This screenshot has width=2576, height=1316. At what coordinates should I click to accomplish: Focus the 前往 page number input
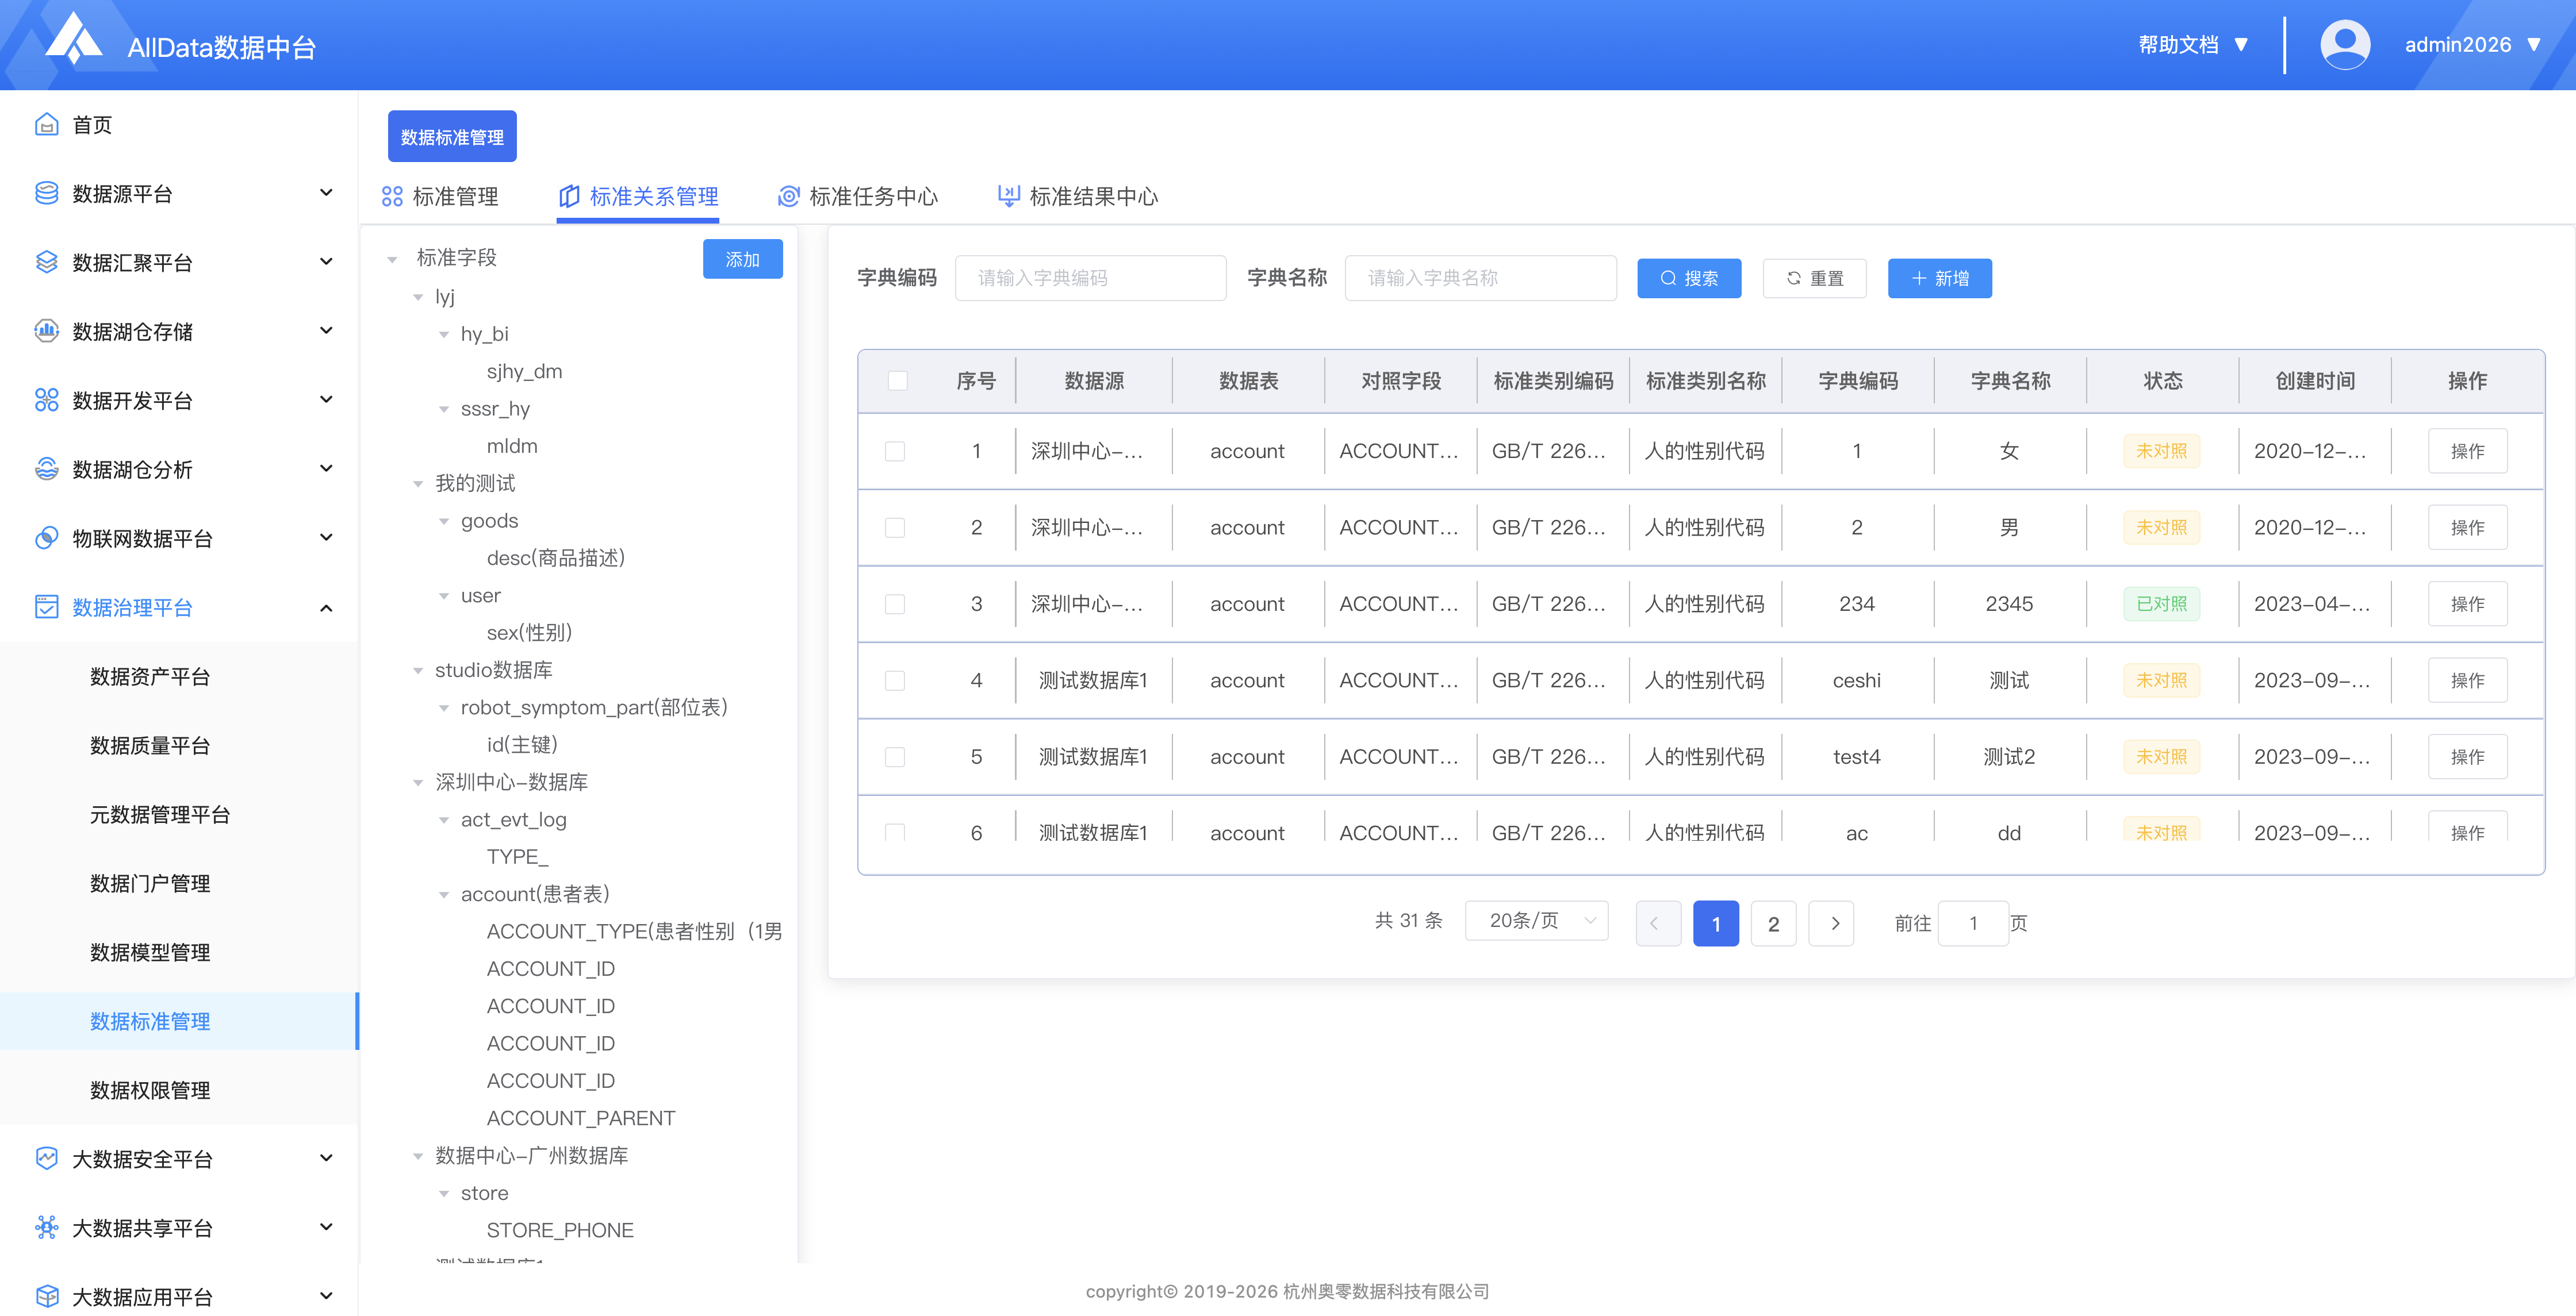tap(1973, 923)
